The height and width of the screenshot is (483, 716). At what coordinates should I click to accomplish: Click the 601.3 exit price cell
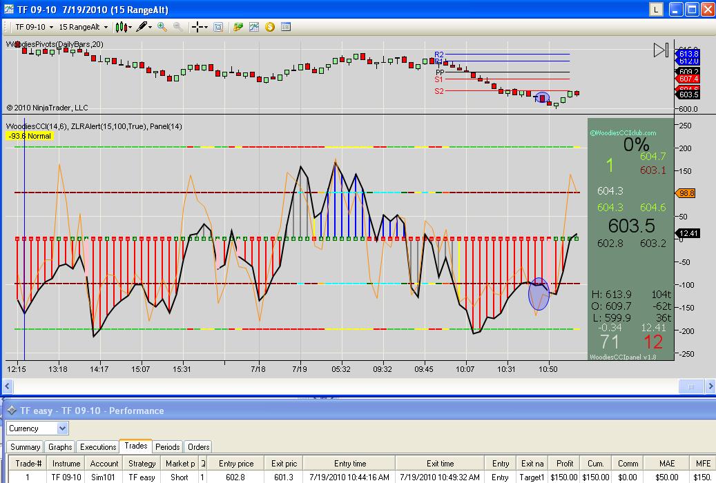point(284,477)
